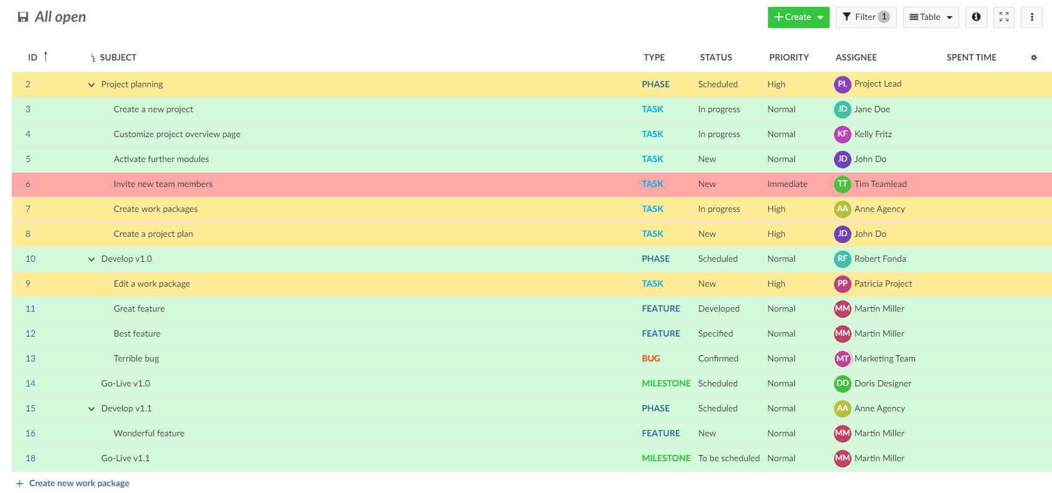Click the Project Lead PL avatar
This screenshot has width=1052, height=493.
pyautogui.click(x=842, y=84)
